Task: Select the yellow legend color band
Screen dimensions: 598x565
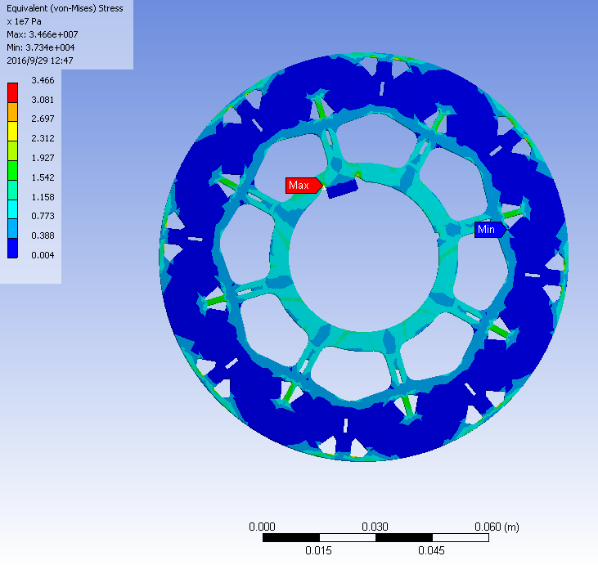Action: pyautogui.click(x=12, y=132)
